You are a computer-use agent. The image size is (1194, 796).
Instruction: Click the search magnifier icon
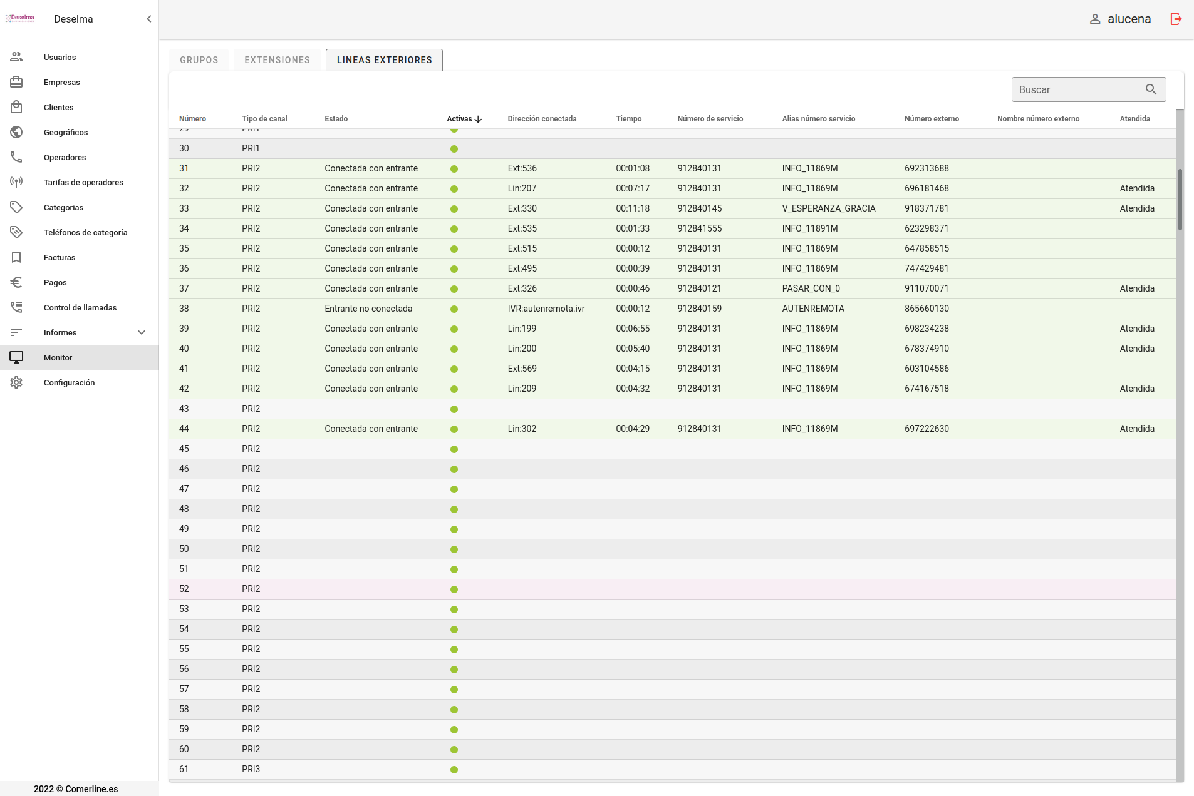coord(1151,89)
